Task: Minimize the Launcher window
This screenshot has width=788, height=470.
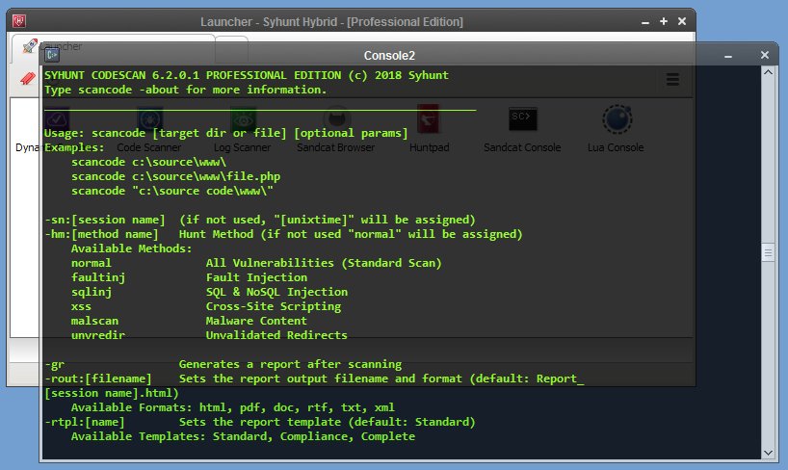Action: (645, 22)
